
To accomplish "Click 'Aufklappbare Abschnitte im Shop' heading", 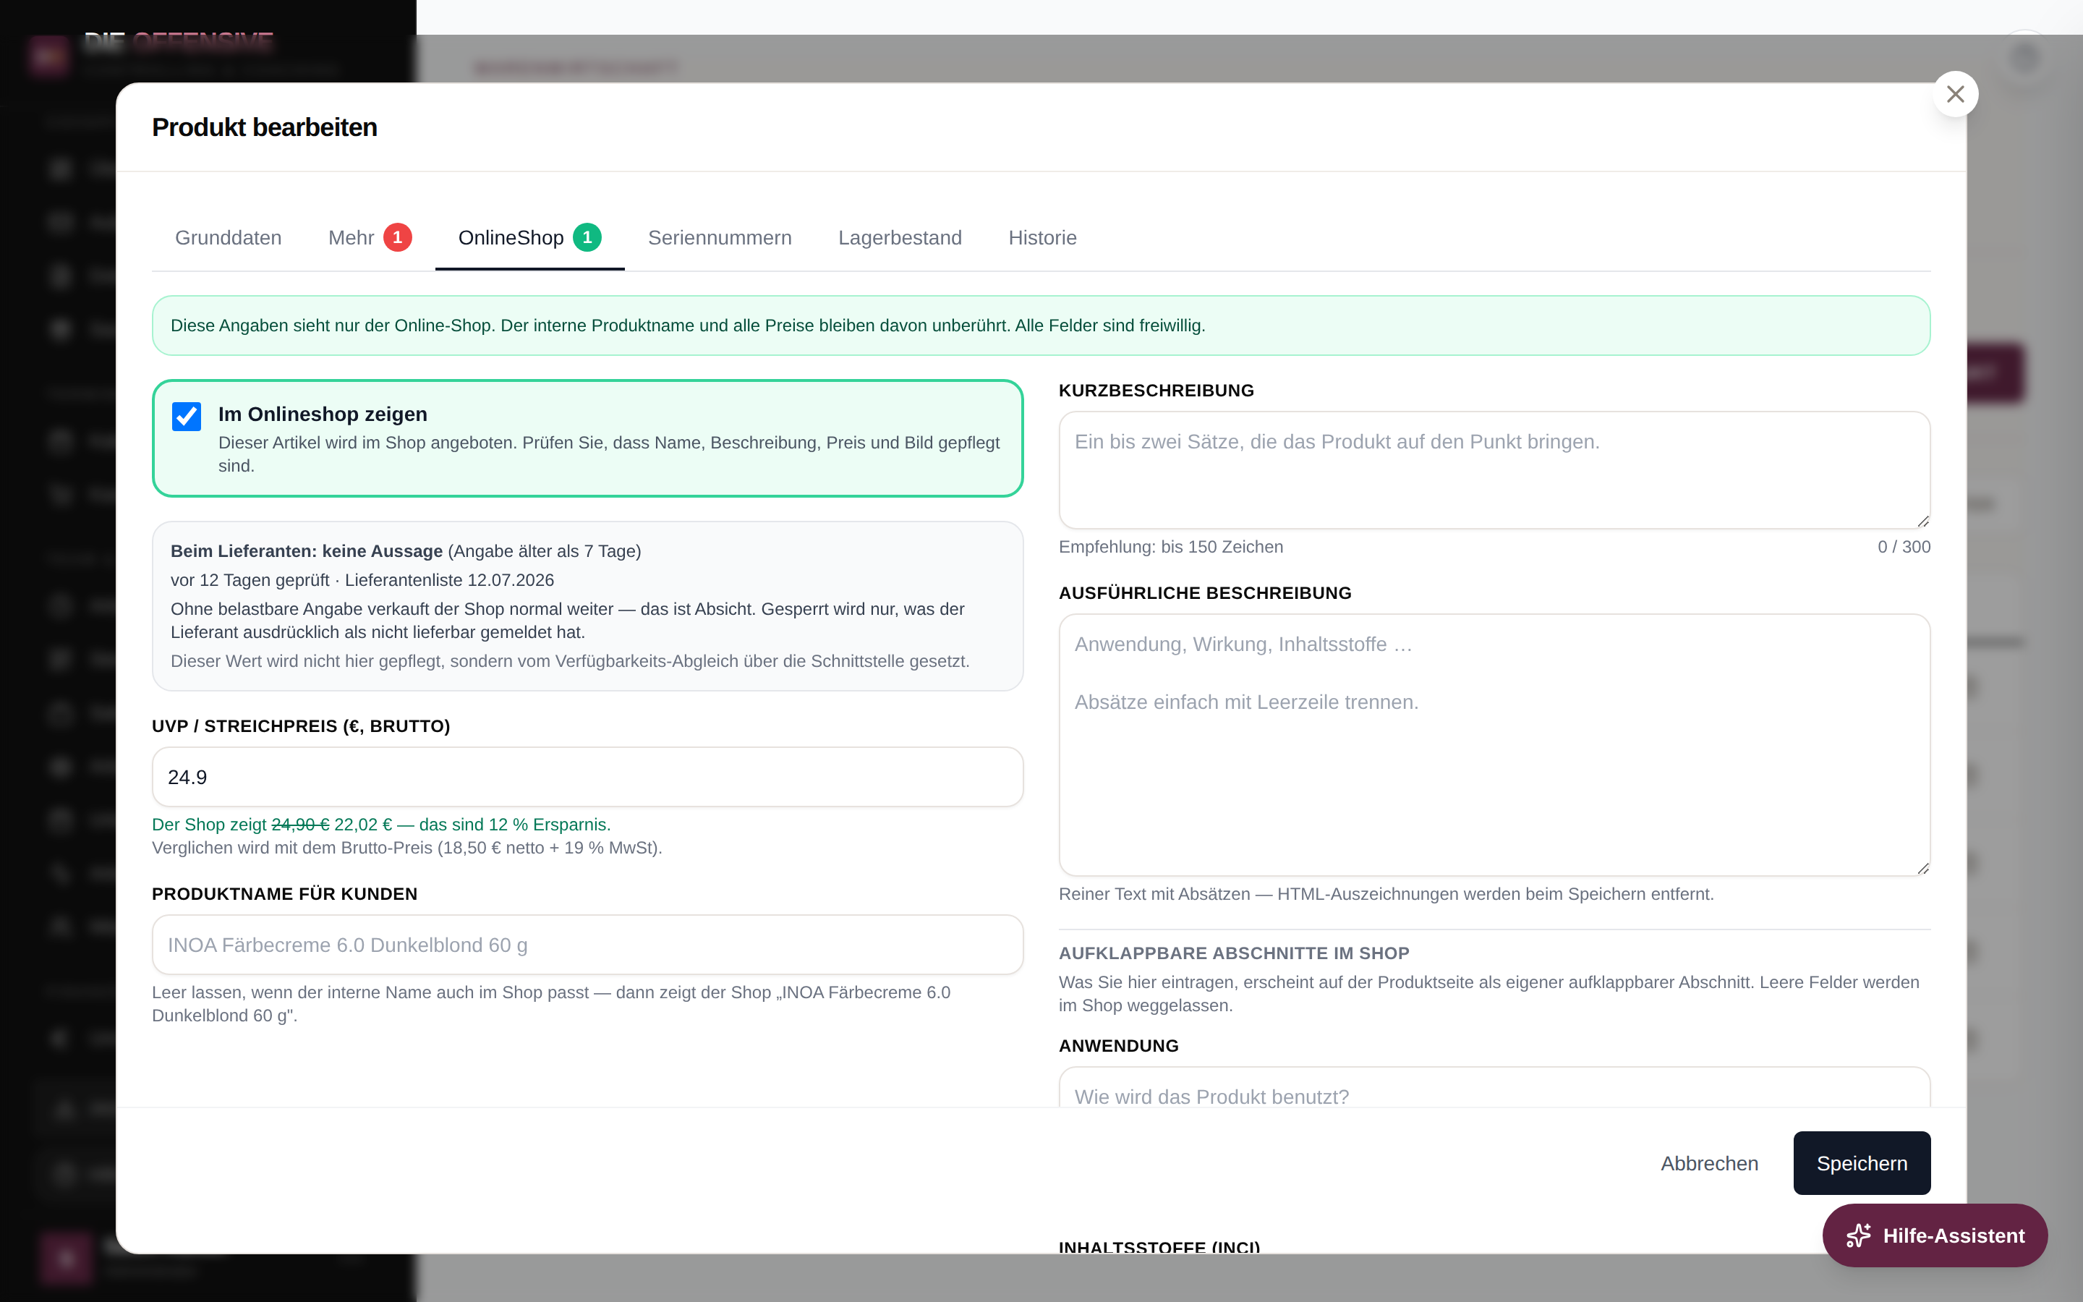I will [x=1233, y=953].
